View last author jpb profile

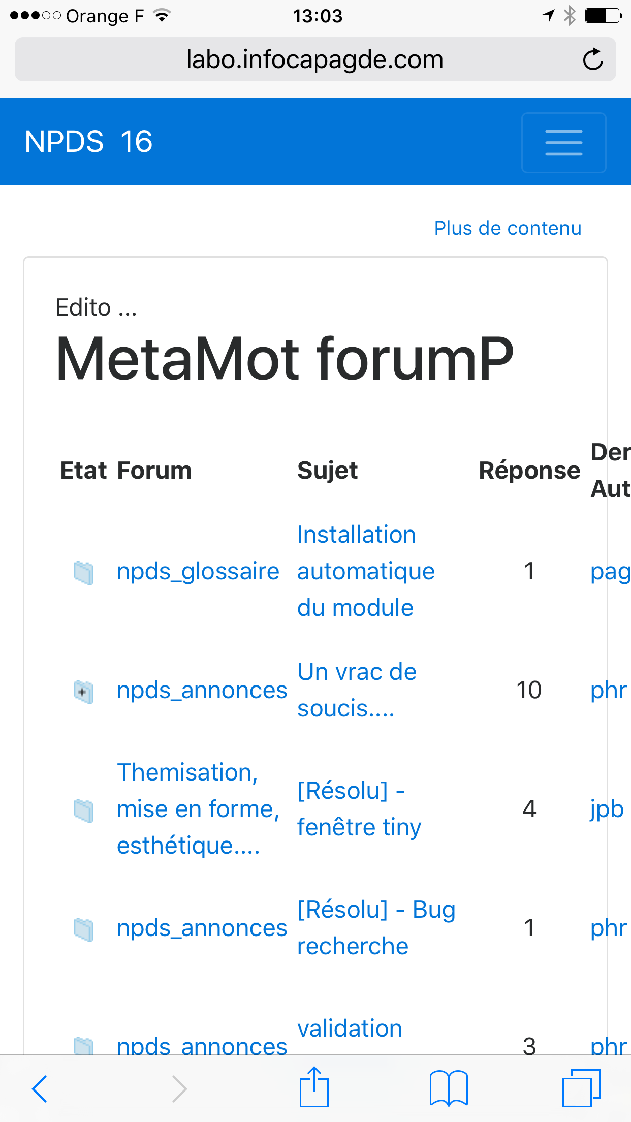point(607,809)
